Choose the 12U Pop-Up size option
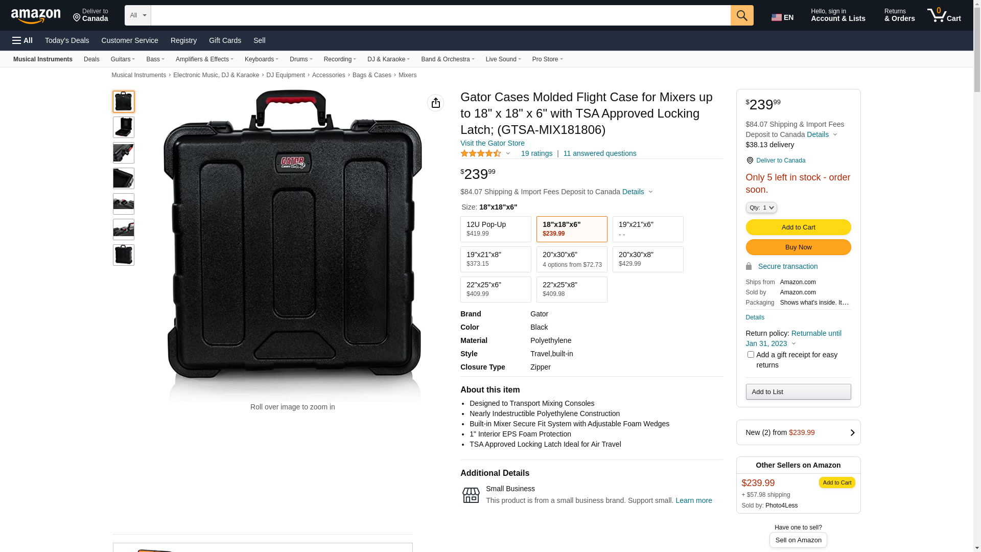 (x=496, y=229)
